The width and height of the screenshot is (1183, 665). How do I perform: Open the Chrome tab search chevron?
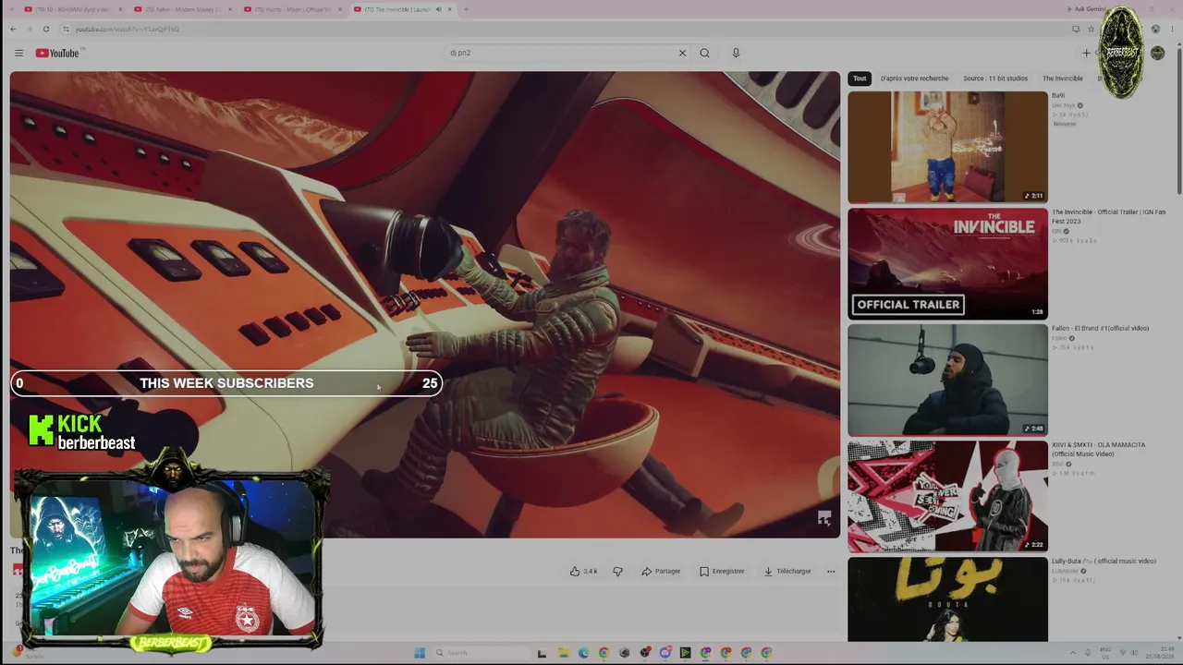[13, 9]
